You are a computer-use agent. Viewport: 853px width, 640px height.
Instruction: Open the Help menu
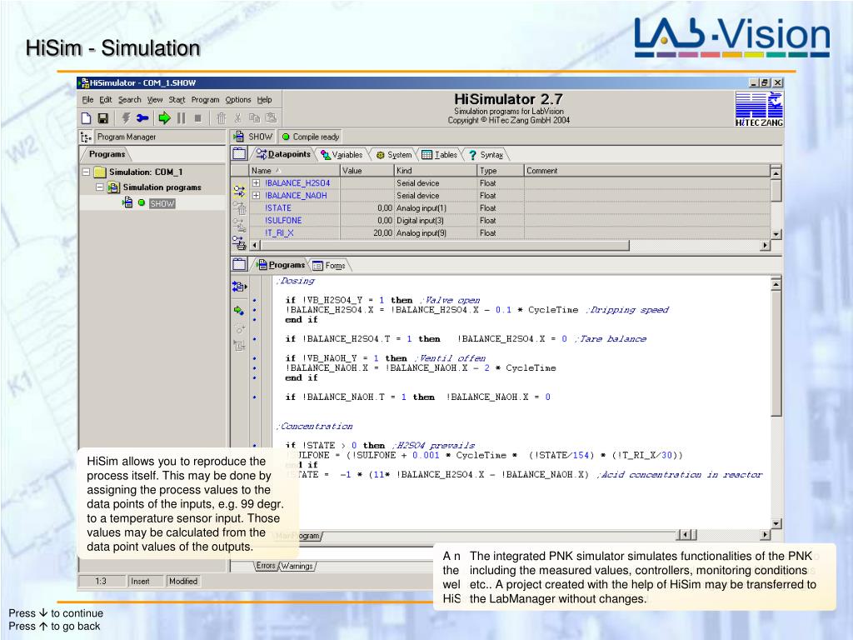click(x=264, y=100)
